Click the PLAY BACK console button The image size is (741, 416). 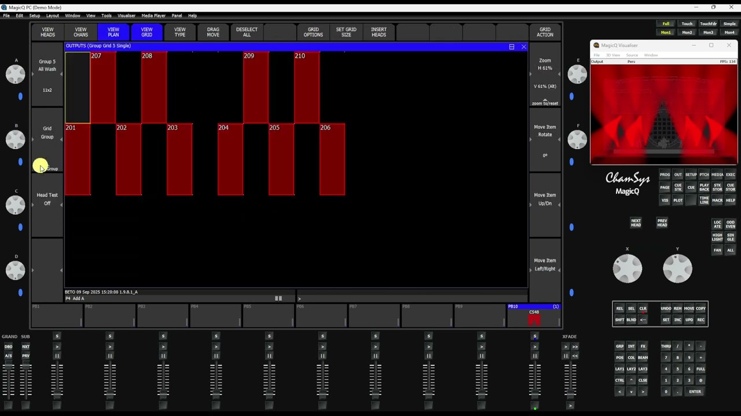pyautogui.click(x=704, y=187)
